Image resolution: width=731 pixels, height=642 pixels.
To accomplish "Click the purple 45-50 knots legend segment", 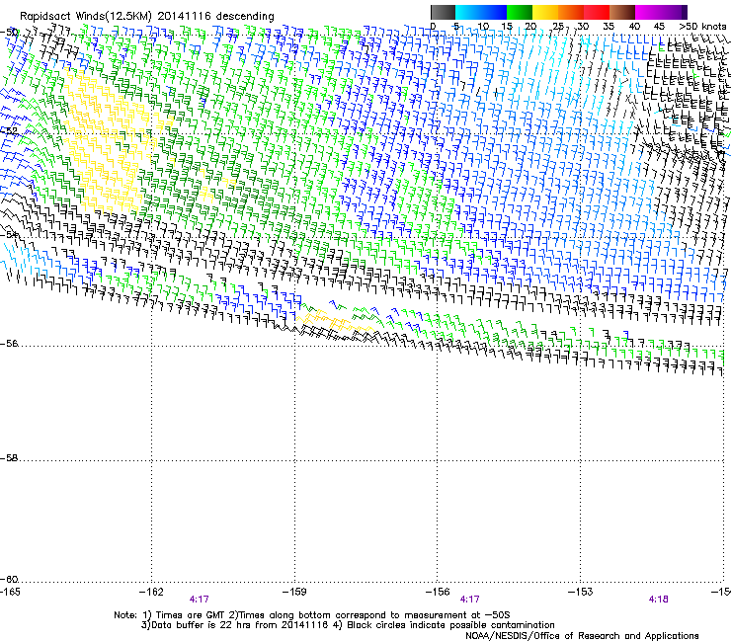I will coord(674,12).
